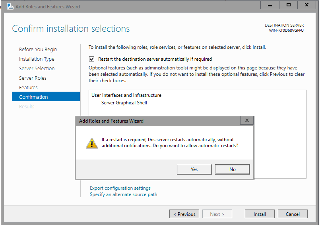Click No in the restart dialog
The height and width of the screenshot is (225, 320).
click(232, 169)
